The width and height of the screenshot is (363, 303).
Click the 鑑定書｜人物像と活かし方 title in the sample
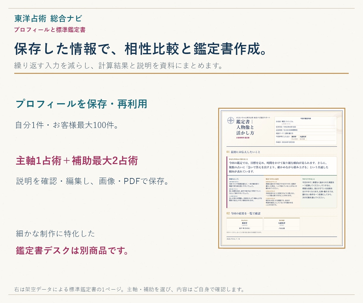pyautogui.click(x=245, y=127)
